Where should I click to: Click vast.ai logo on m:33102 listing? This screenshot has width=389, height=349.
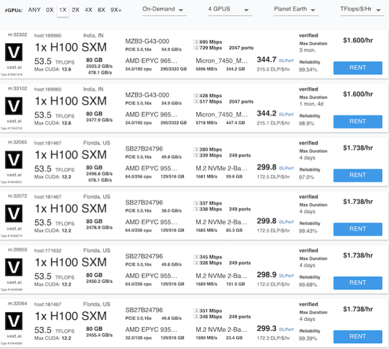(x=14, y=106)
